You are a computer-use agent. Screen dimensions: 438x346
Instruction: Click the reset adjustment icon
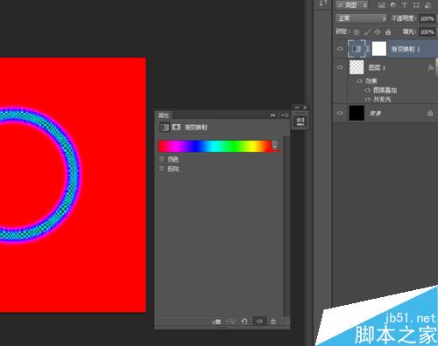tap(244, 322)
